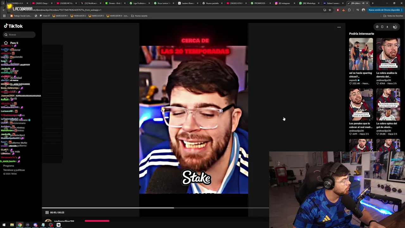Image resolution: width=405 pixels, height=228 pixels.
Task: Open the Programa footer link
Action: [9, 166]
